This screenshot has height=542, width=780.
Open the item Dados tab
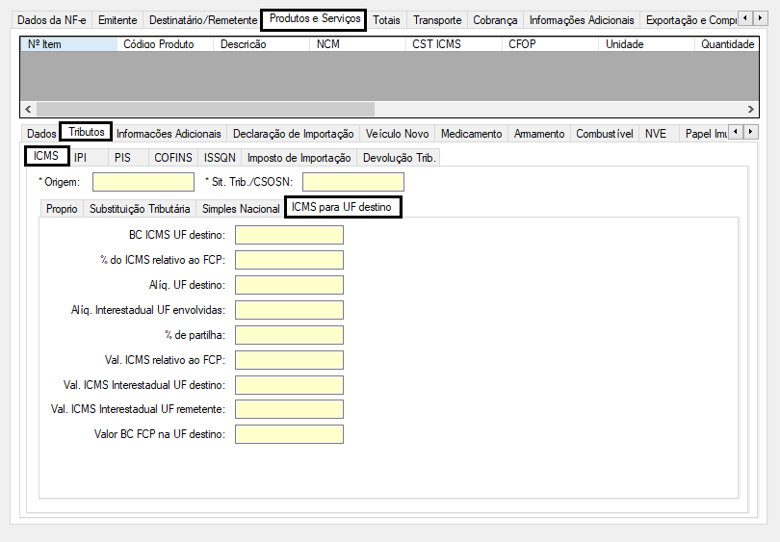pos(41,134)
